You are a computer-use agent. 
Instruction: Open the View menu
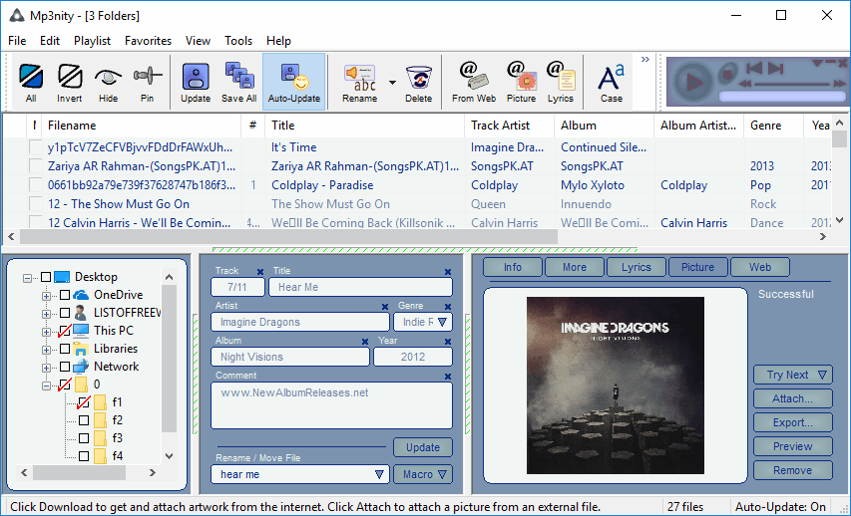[198, 41]
